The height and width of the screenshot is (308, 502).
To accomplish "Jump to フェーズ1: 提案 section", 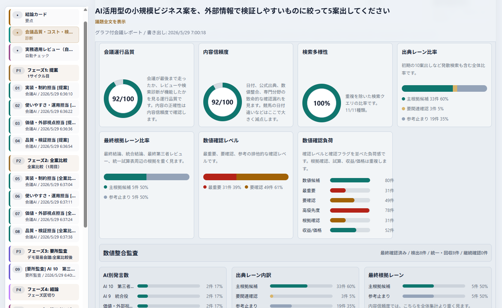I will tap(44, 73).
